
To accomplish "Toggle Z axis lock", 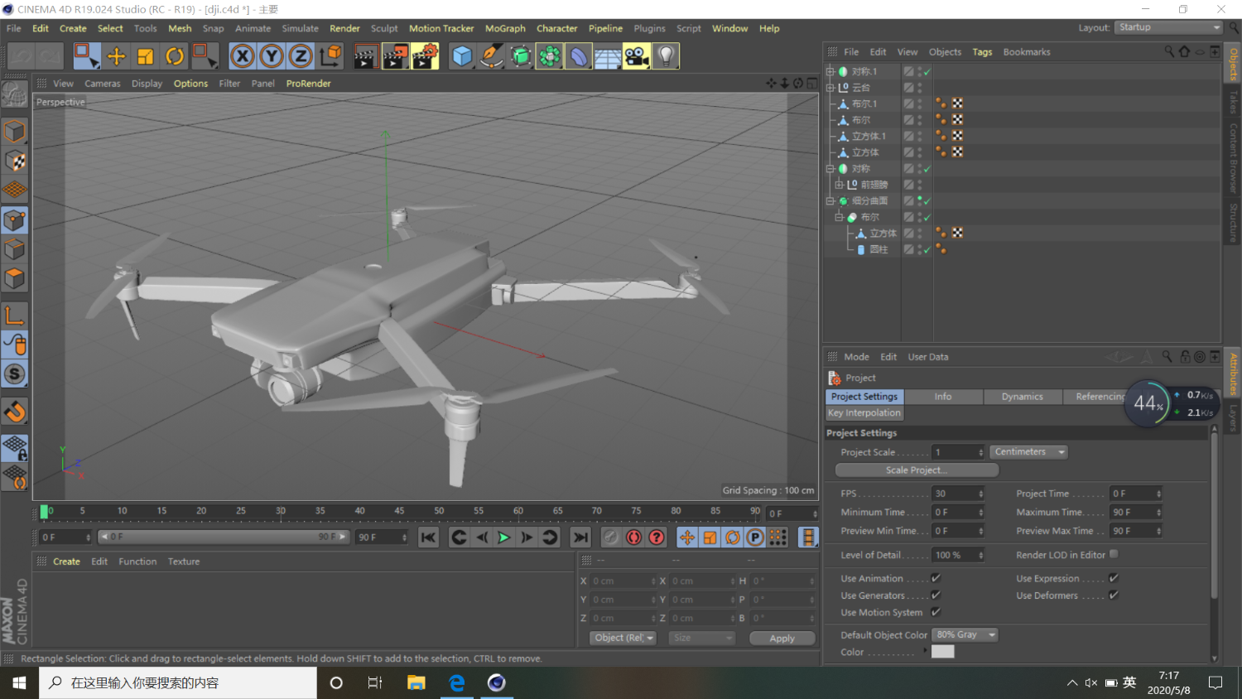I will pyautogui.click(x=301, y=55).
